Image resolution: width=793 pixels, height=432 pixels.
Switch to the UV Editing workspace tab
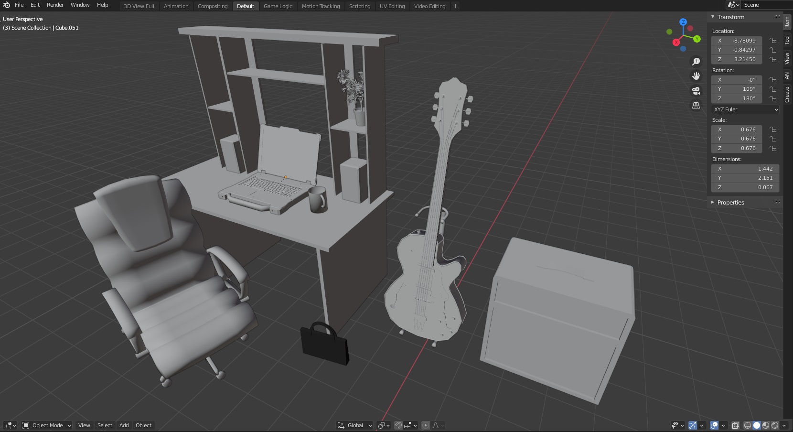[392, 6]
